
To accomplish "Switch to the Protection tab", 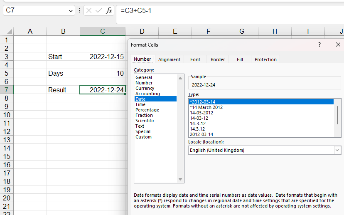I will [265, 59].
